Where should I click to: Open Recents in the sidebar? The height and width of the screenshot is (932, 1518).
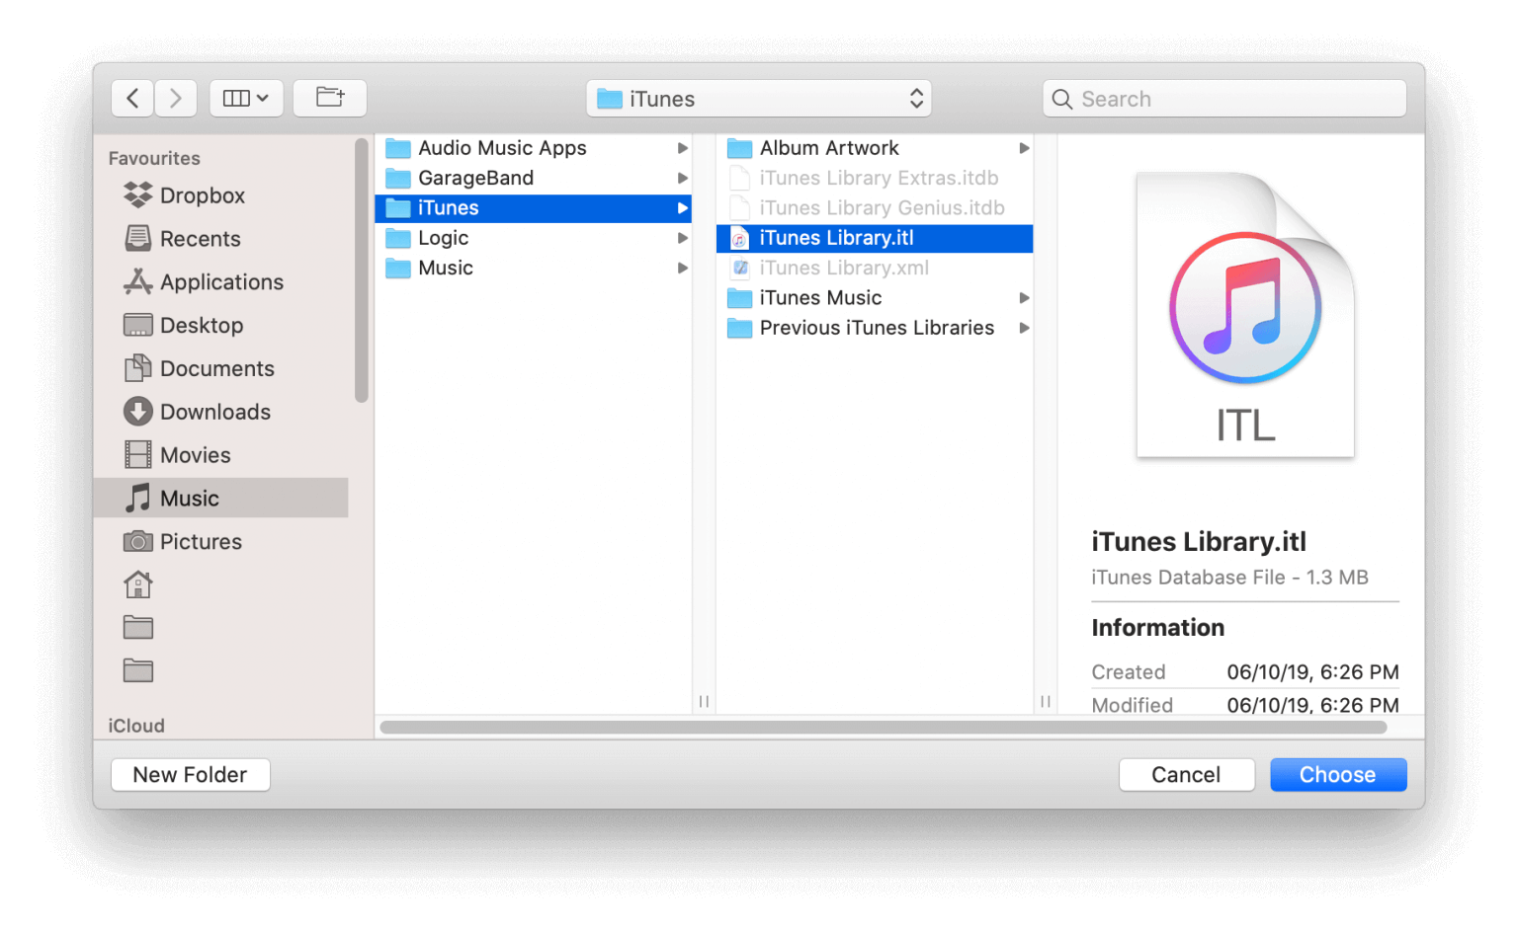(182, 239)
